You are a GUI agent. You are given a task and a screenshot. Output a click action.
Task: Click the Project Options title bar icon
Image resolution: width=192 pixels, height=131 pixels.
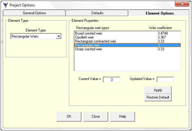pyautogui.click(x=5, y=5)
